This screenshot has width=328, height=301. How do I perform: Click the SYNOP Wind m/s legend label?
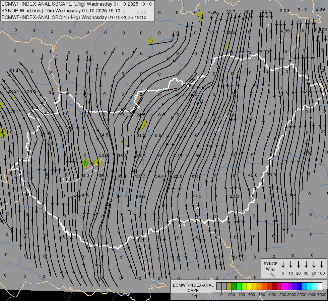pos(270,269)
